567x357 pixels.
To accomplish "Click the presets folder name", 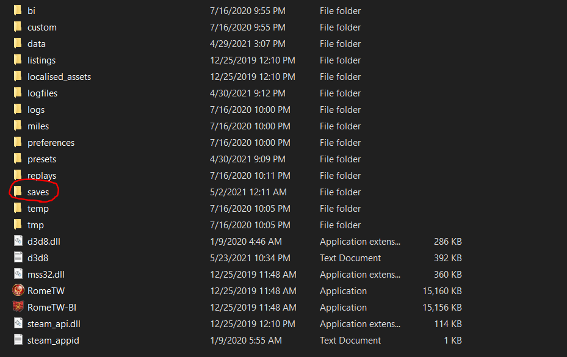I will tap(42, 159).
